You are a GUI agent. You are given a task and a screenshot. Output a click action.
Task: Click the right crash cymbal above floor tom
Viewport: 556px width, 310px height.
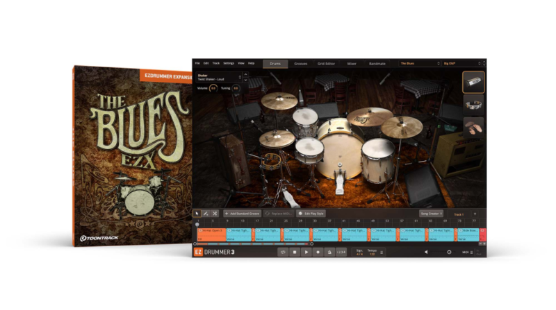click(402, 127)
